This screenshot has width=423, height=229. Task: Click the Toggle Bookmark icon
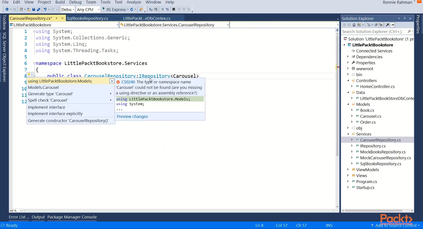tap(173, 10)
